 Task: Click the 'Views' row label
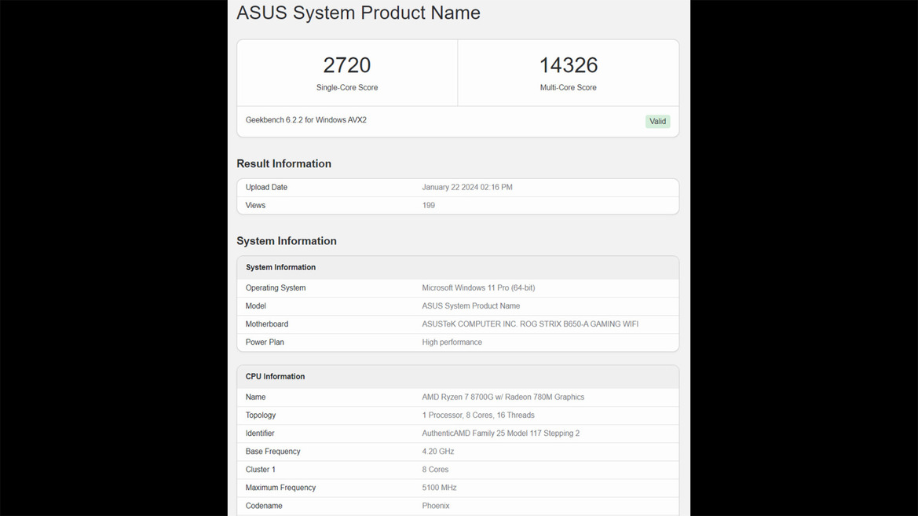click(x=255, y=206)
